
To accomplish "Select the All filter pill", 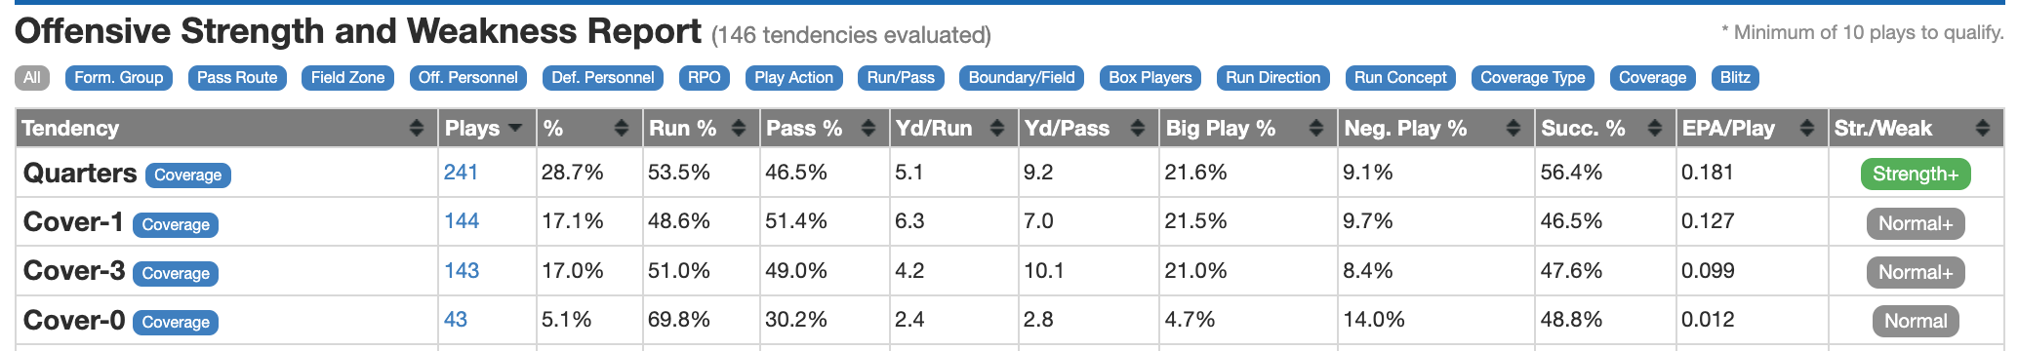I will (x=32, y=78).
